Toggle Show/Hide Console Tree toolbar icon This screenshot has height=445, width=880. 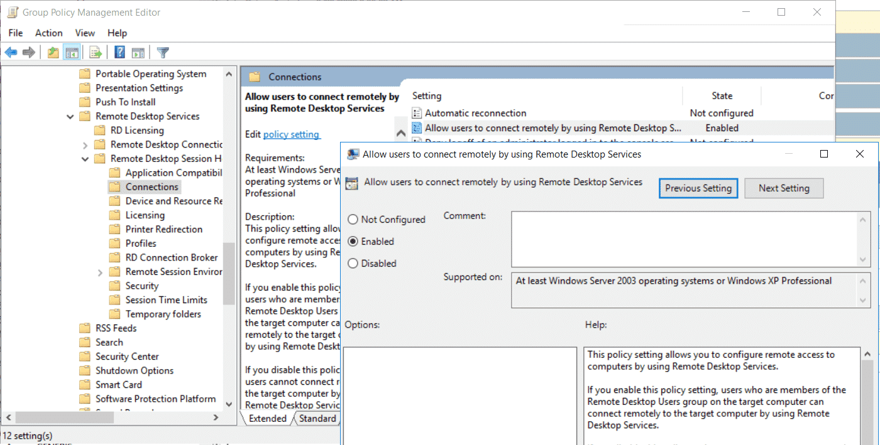72,52
